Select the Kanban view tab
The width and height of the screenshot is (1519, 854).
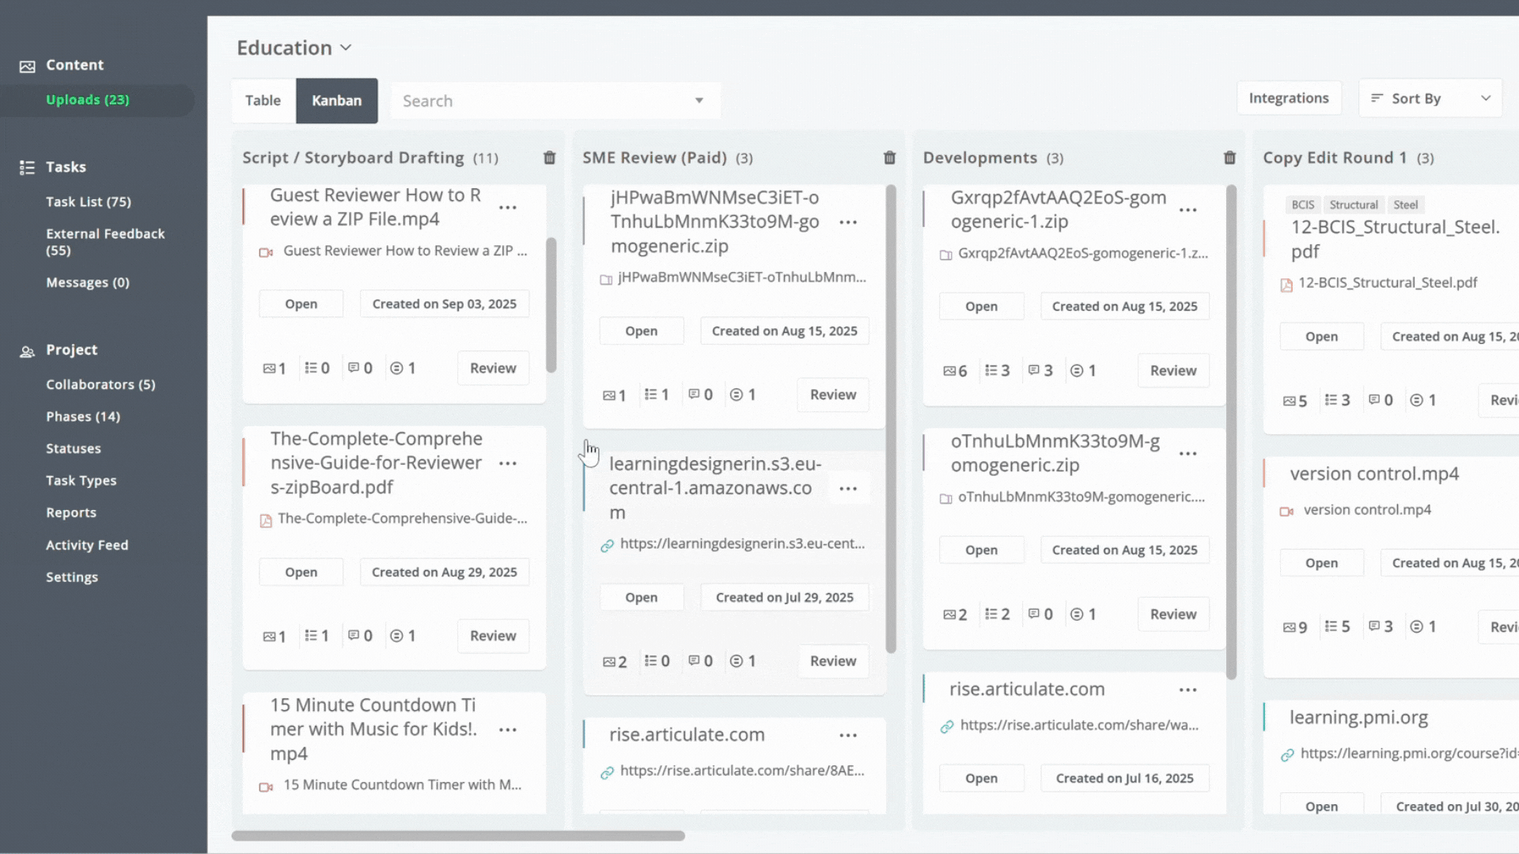(336, 100)
